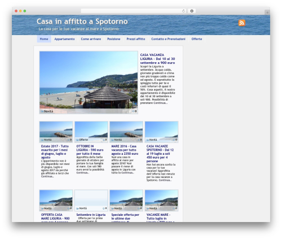
Task: Close window with red traffic light button
Action: click(16, 11)
